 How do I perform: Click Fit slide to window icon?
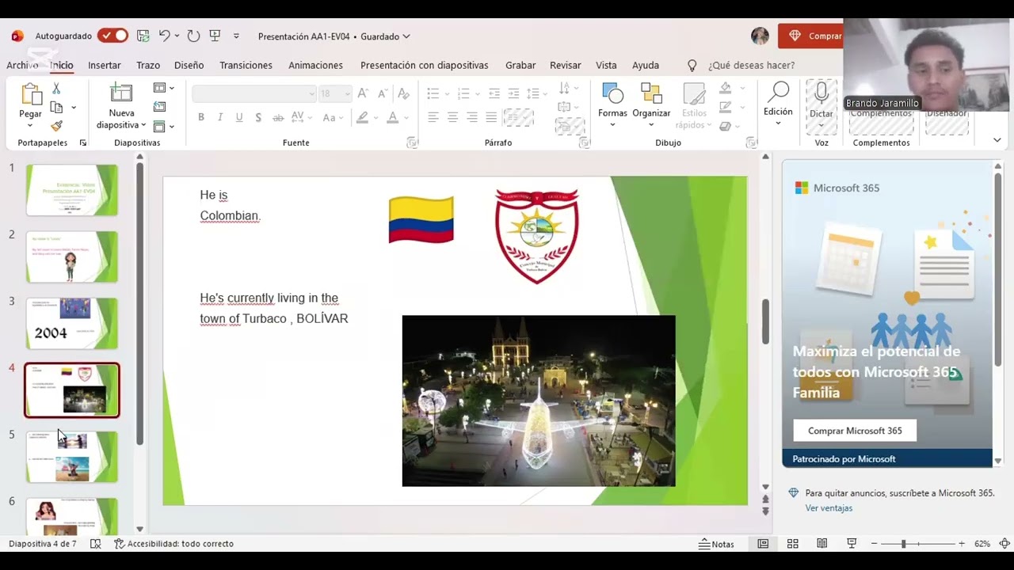(1004, 544)
